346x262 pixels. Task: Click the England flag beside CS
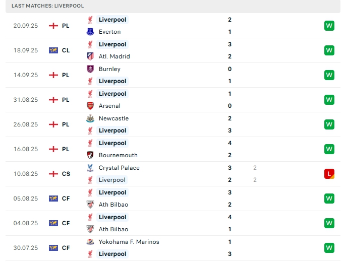(53, 174)
